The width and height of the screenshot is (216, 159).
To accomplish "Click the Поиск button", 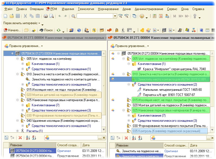I will tap(46, 30).
